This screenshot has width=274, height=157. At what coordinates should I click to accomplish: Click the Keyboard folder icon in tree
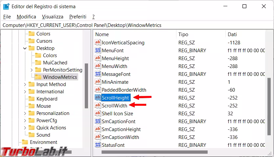click(x=32, y=99)
